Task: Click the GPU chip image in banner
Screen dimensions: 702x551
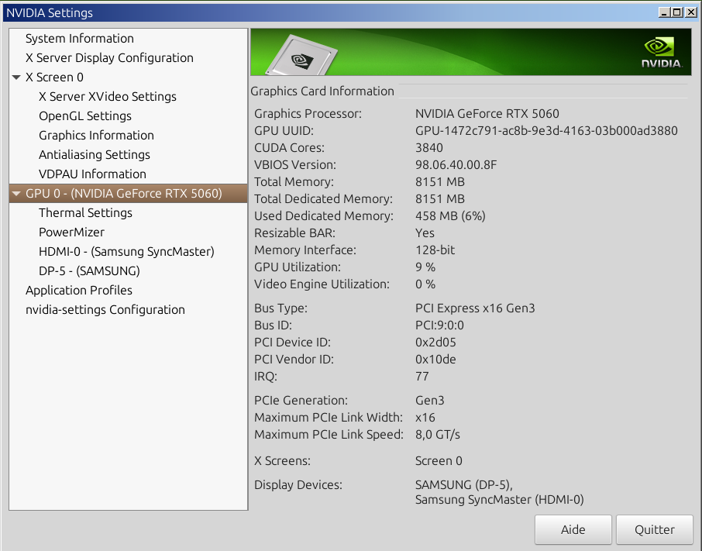Action: point(297,56)
